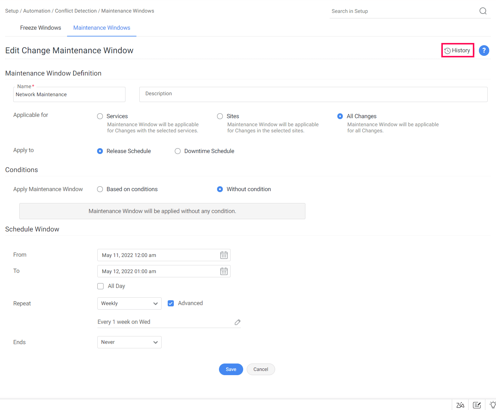Expand the Ends Never dropdown
This screenshot has width=496, height=410.
(x=129, y=342)
